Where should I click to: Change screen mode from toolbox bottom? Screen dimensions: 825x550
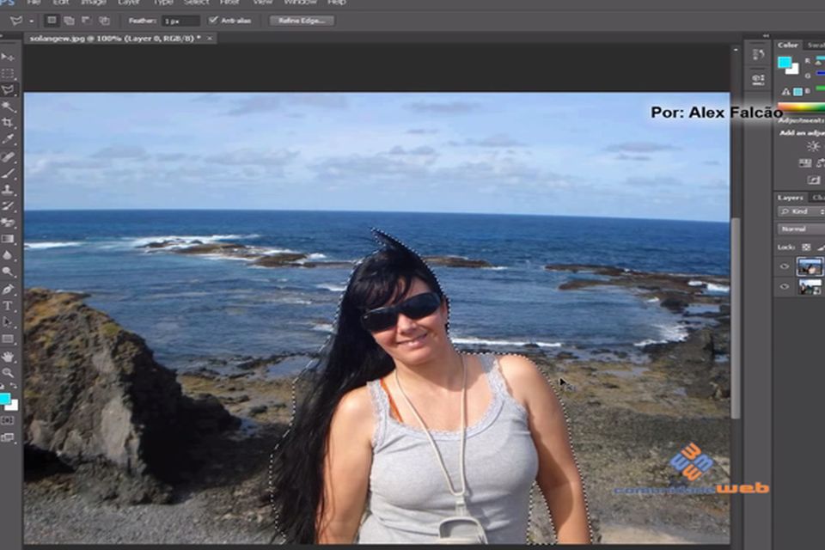(x=8, y=437)
